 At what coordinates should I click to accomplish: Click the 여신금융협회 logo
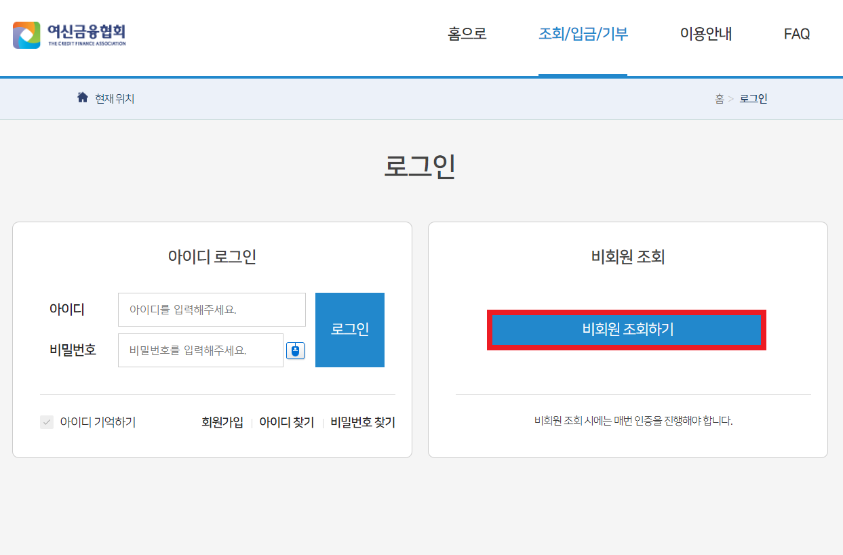69,35
